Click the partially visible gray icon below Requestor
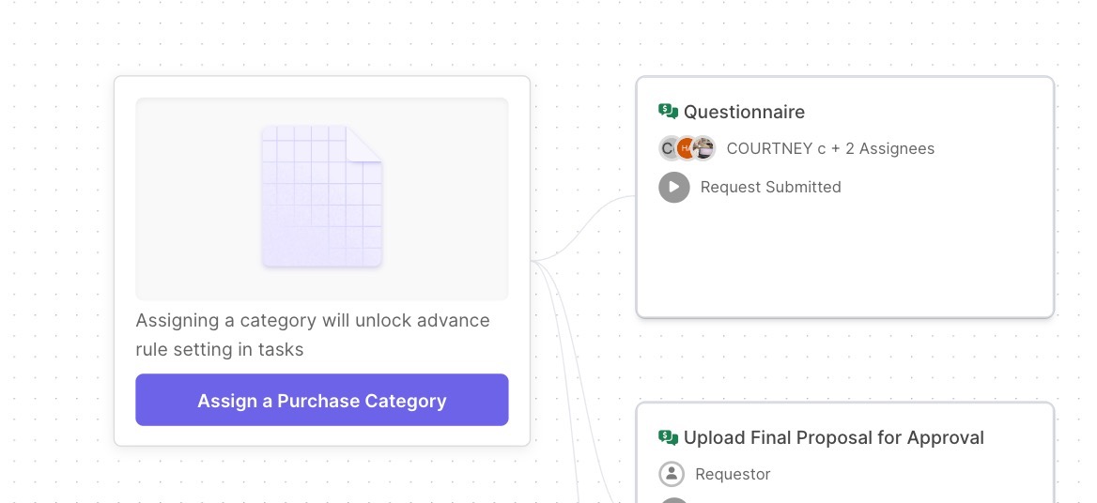This screenshot has width=1097, height=503. coord(673,500)
